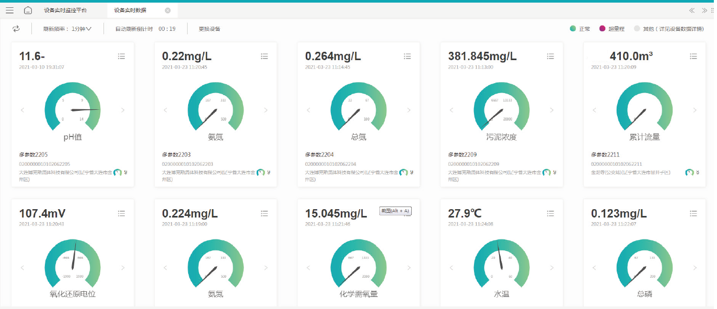Open list menu icon on 水温 card
The width and height of the screenshot is (717, 309).
click(550, 213)
